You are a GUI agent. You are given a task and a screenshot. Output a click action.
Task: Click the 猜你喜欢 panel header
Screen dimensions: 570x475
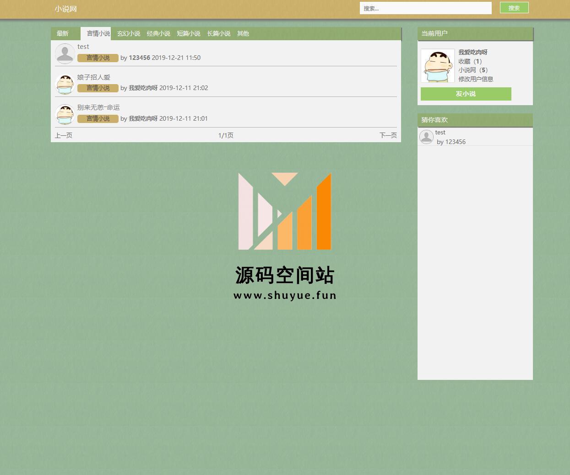click(x=475, y=120)
